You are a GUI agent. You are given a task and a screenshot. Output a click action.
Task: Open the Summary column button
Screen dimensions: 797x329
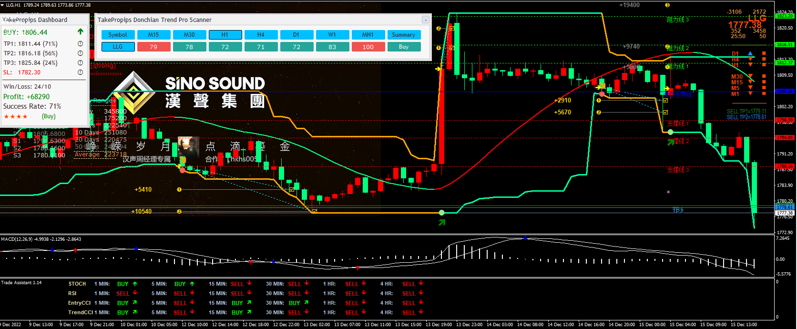[x=404, y=35]
